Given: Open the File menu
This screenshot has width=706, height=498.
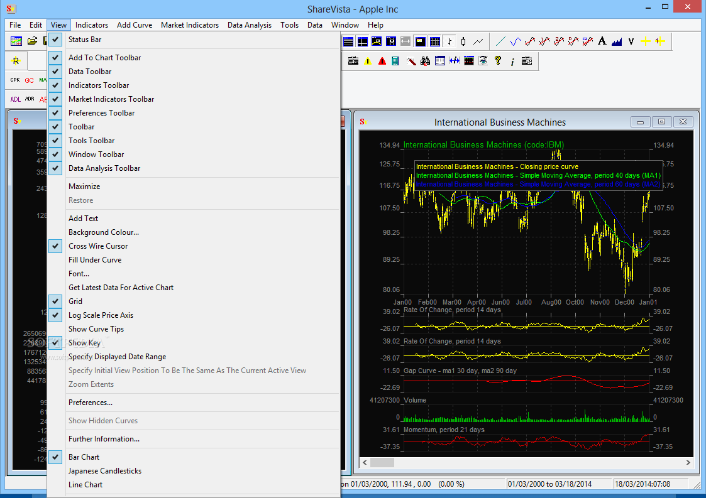Looking at the screenshot, I should 15,24.
